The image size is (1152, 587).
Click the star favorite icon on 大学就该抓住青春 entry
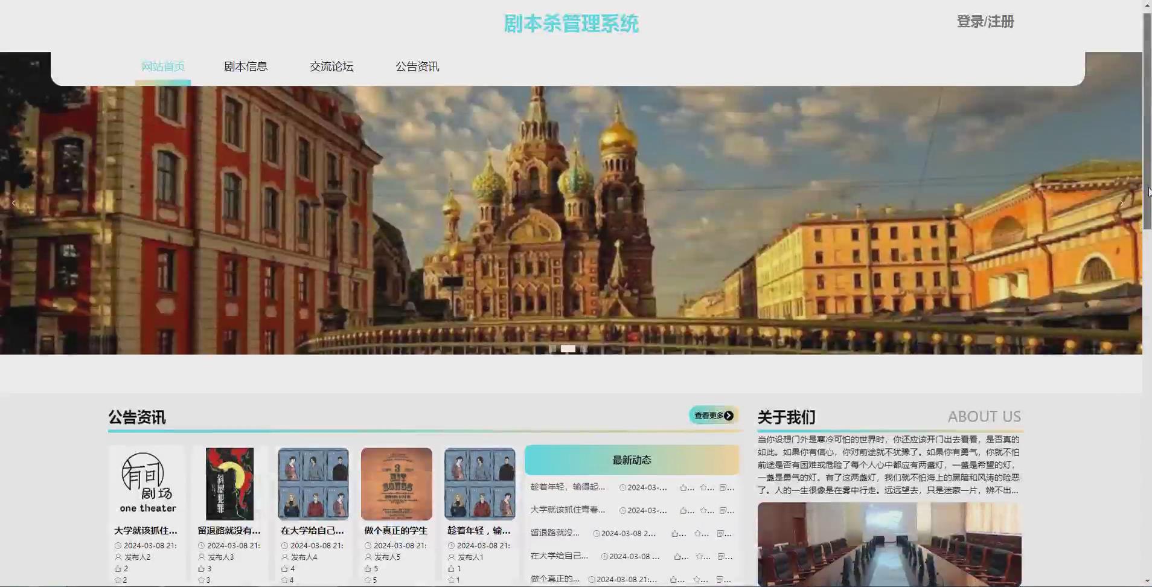702,510
